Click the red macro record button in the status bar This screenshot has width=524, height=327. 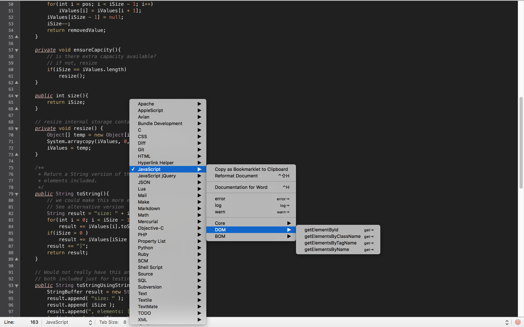click(517, 322)
